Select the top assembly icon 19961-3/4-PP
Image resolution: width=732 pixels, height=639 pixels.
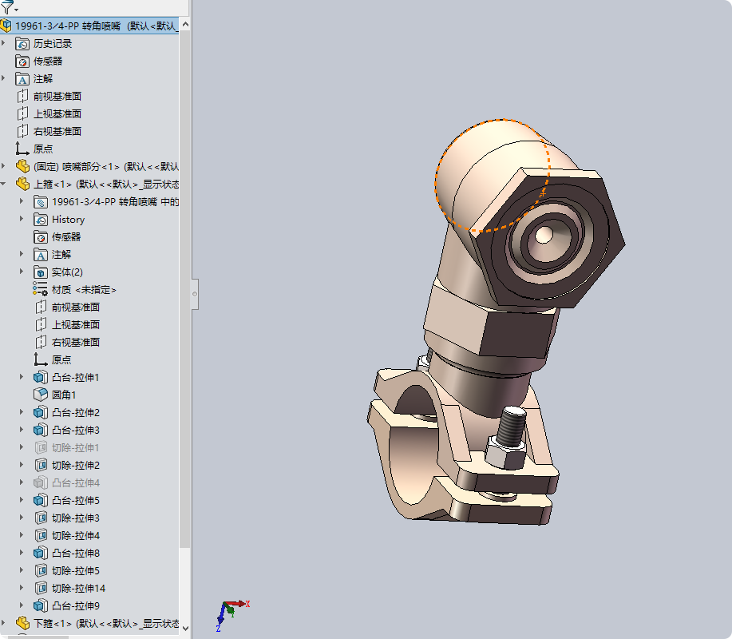pos(6,26)
